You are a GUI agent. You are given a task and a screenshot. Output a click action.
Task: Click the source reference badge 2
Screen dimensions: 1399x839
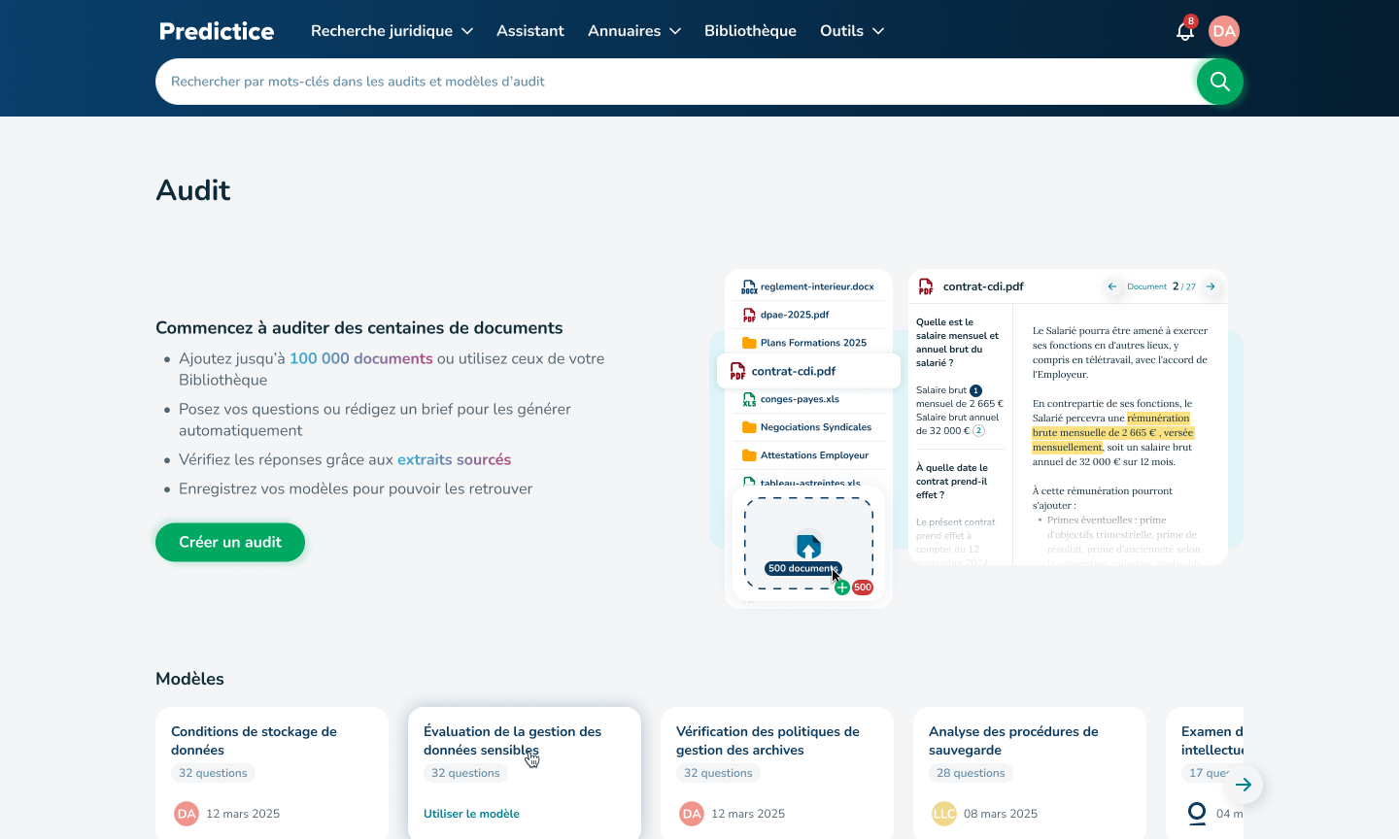pos(979,431)
